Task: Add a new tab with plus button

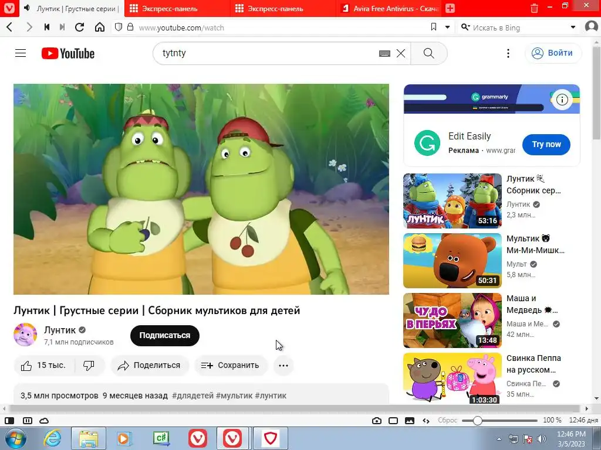Action: pos(450,8)
